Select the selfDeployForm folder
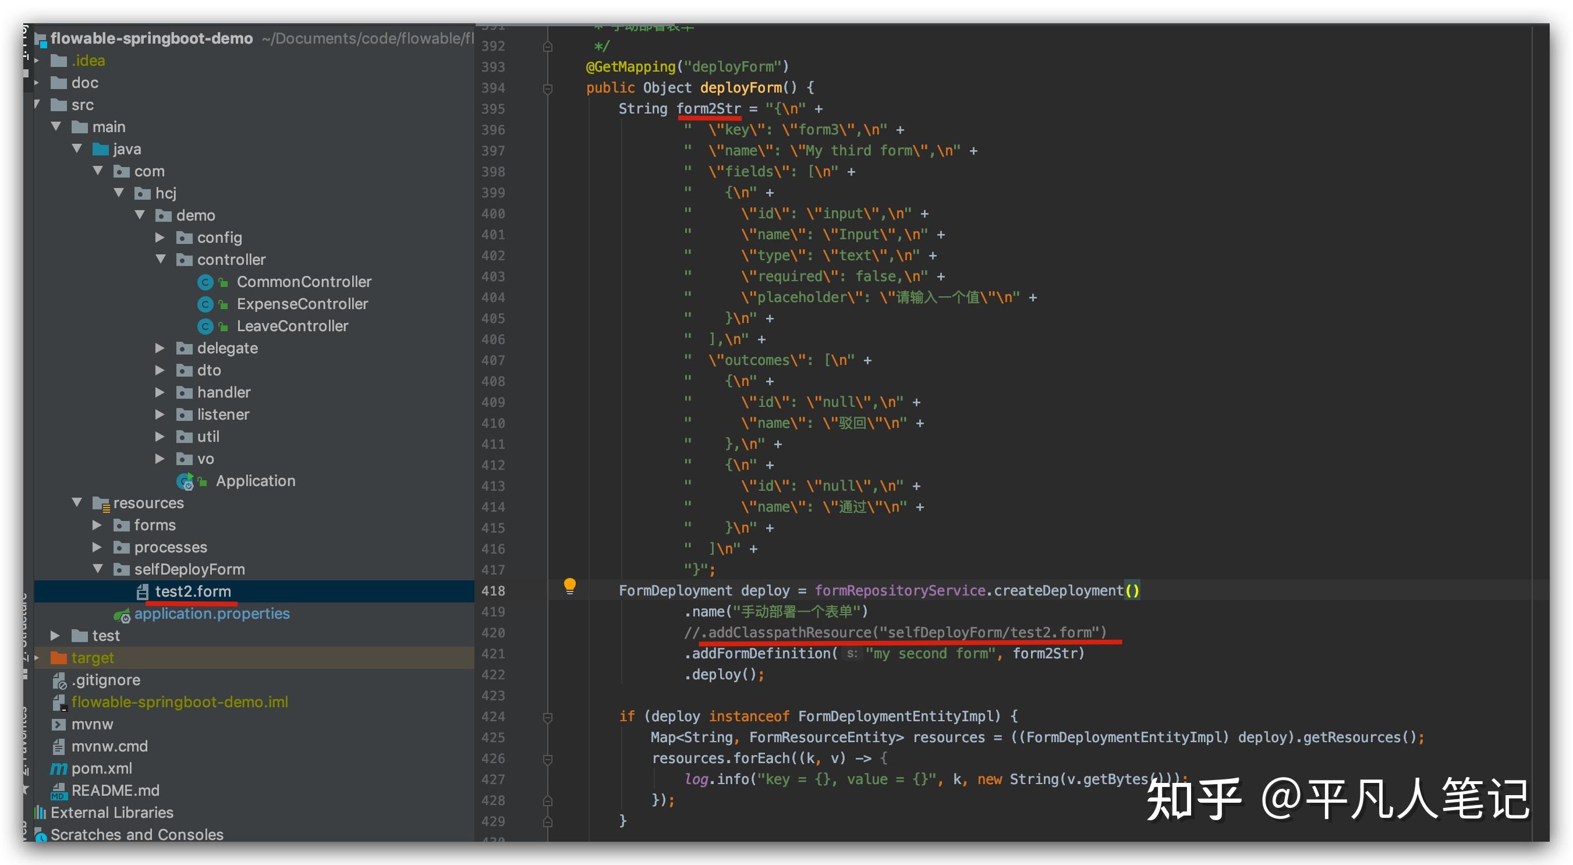Viewport: 1573px width, 865px height. (188, 569)
